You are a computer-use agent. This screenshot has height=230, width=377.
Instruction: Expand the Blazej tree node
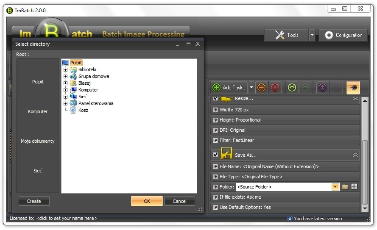(x=65, y=83)
